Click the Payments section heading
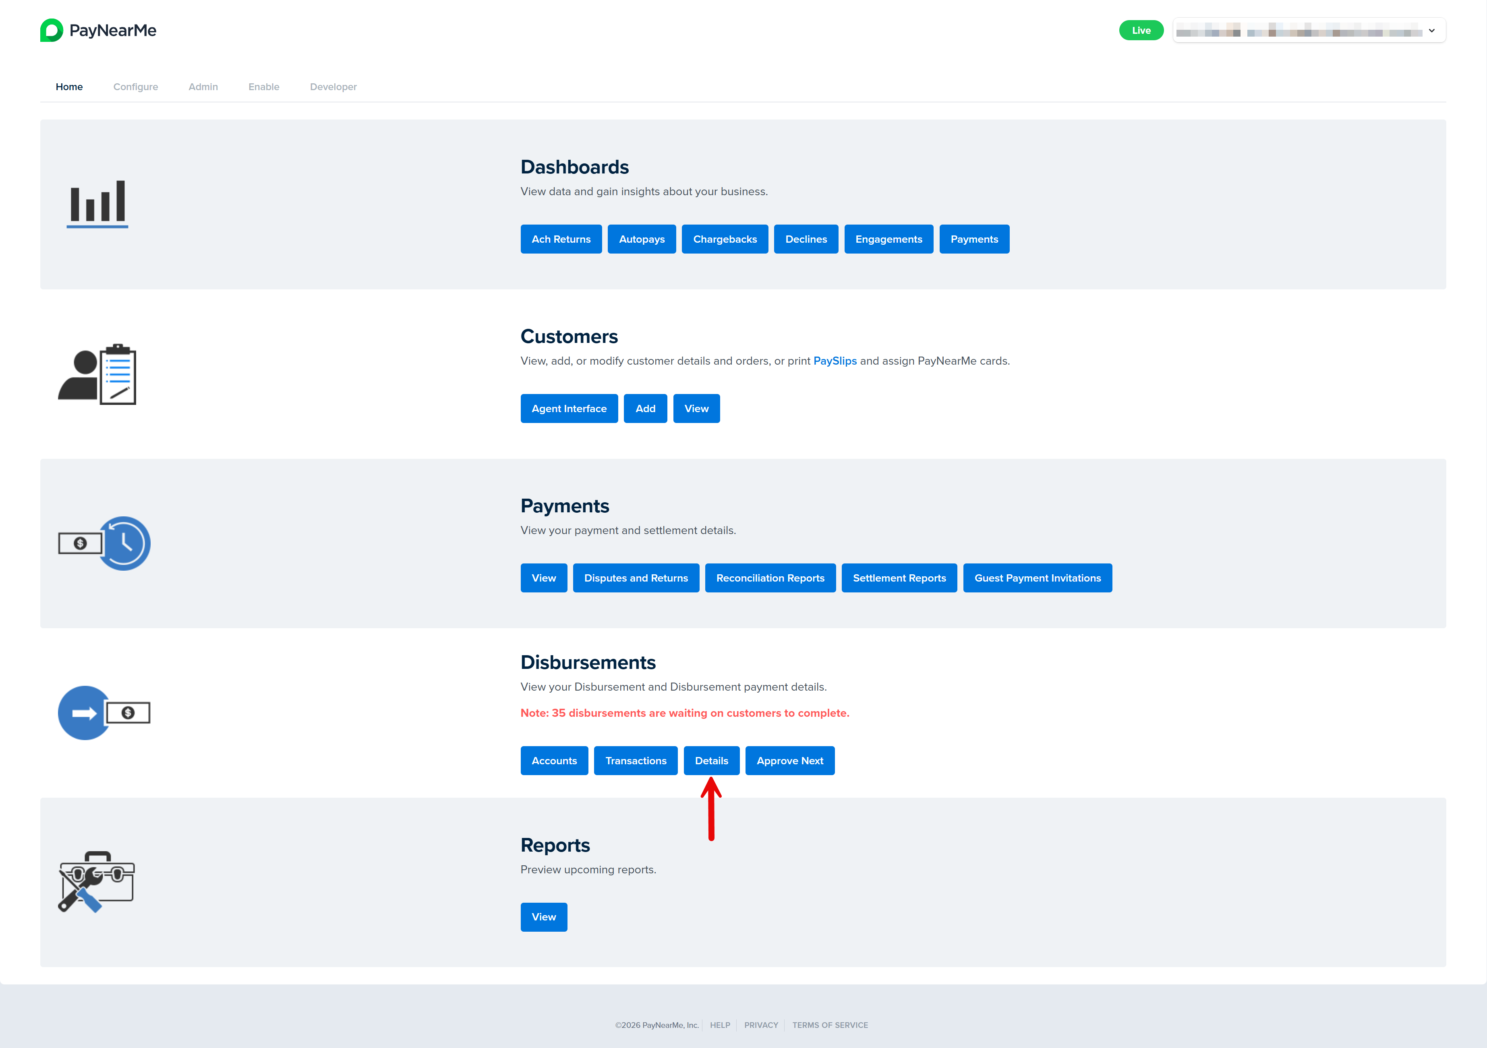Viewport: 1487px width, 1048px height. point(565,505)
